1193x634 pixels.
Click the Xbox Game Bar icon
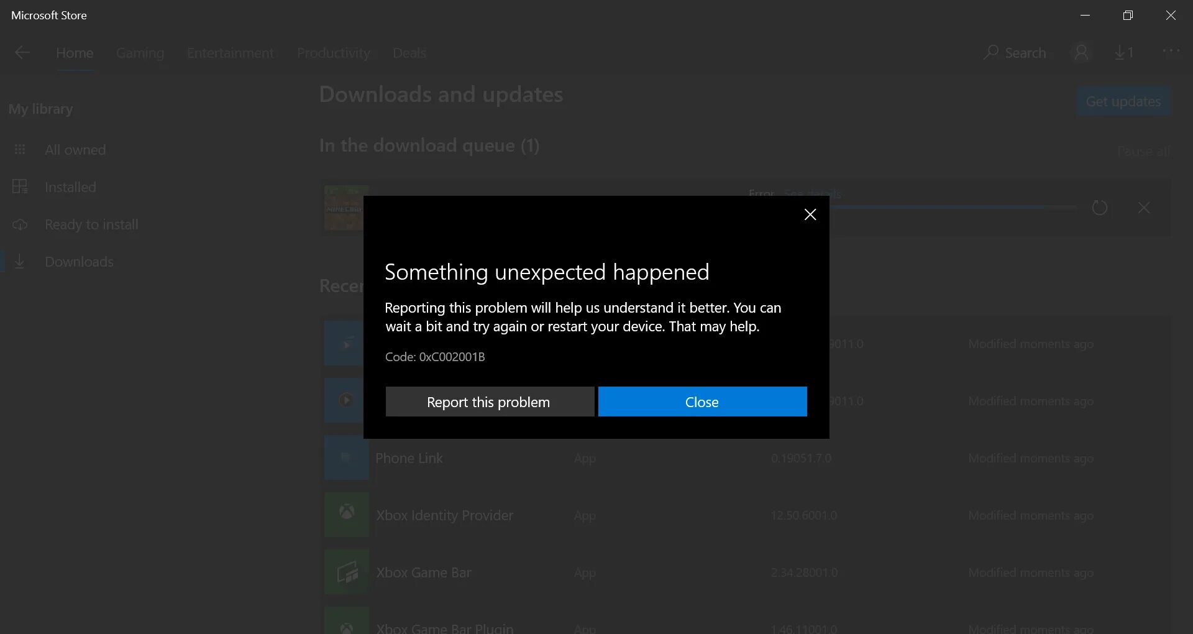(346, 572)
